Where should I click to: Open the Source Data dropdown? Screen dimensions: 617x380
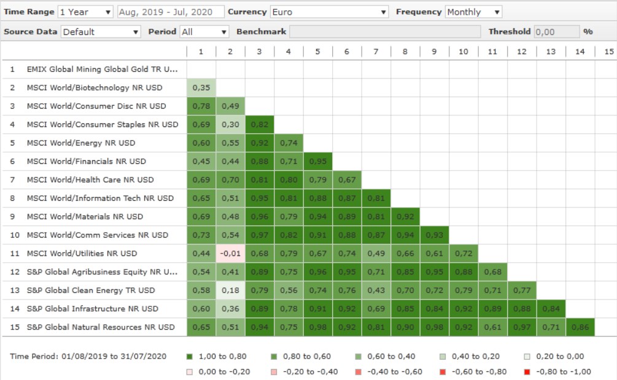[101, 32]
